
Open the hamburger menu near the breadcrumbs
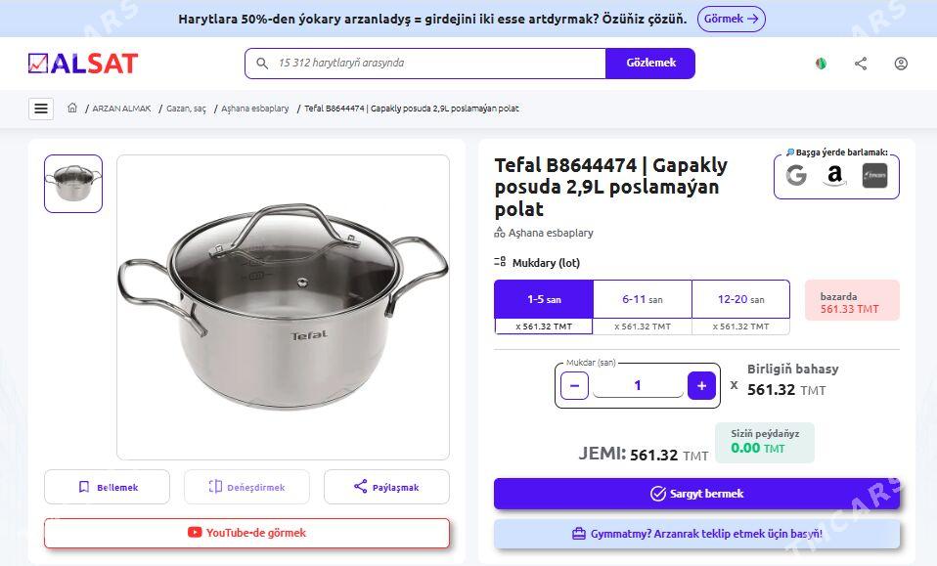pos(40,108)
